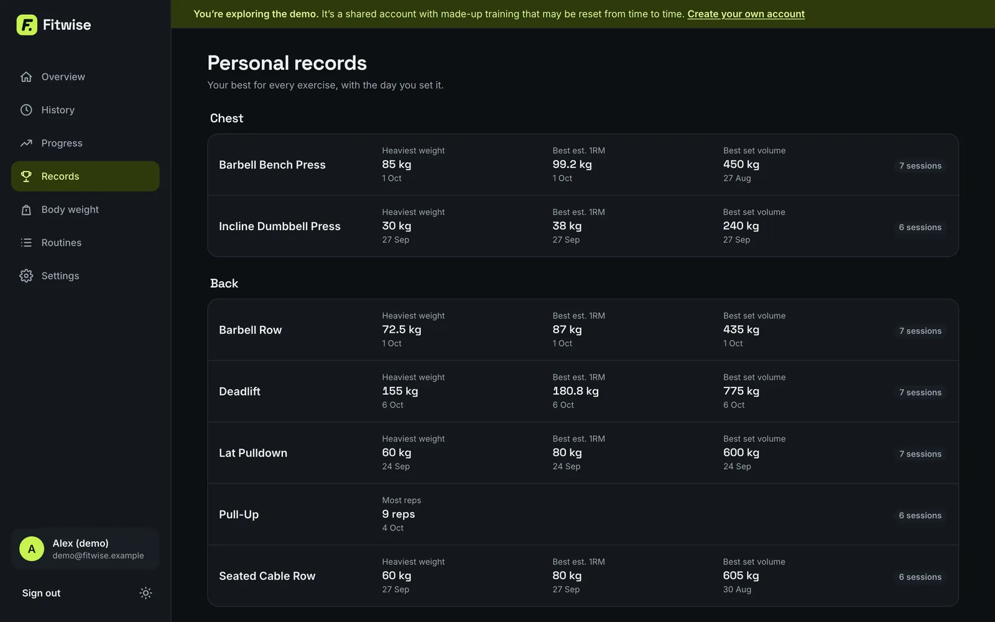Open the Overview page
The height and width of the screenshot is (622, 995).
pos(85,77)
